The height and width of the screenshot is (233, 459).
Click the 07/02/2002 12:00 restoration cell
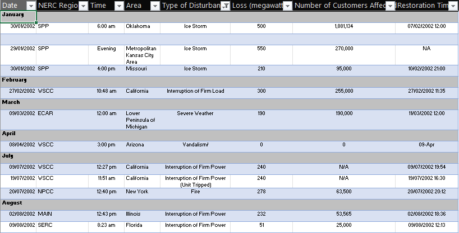click(x=427, y=28)
